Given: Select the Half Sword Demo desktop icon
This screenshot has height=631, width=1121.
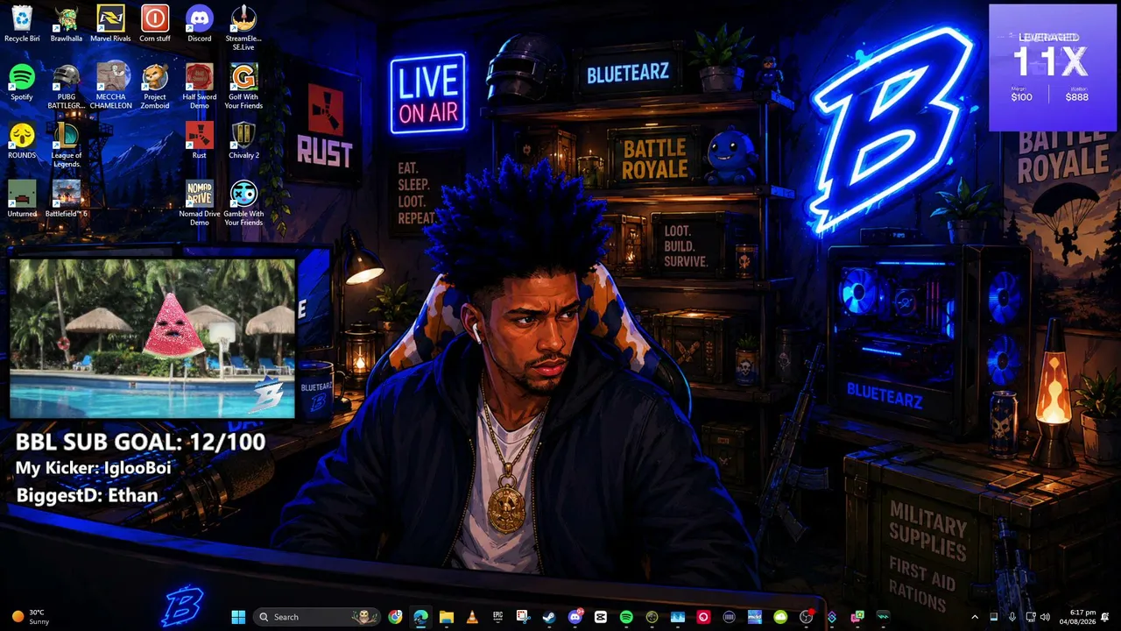Looking at the screenshot, I should click(x=200, y=87).
